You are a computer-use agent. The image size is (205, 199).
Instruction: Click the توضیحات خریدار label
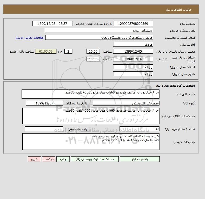point(184,142)
